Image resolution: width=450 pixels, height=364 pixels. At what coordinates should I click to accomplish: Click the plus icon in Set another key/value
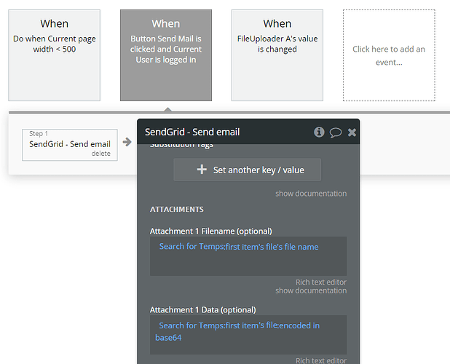202,170
